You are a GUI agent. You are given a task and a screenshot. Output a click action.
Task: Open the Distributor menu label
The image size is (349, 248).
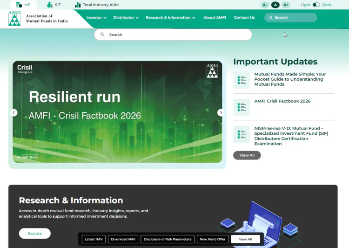[x=123, y=17]
